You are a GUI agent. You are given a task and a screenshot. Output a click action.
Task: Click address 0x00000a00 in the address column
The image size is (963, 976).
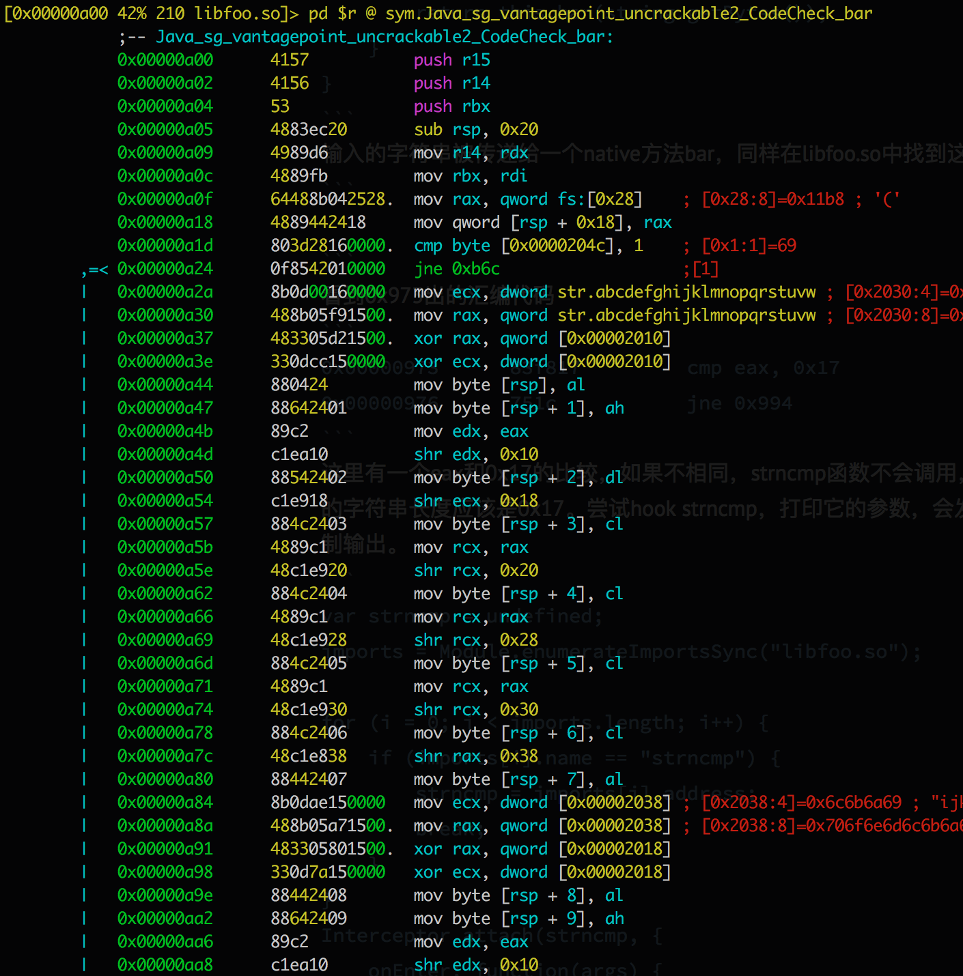(165, 60)
